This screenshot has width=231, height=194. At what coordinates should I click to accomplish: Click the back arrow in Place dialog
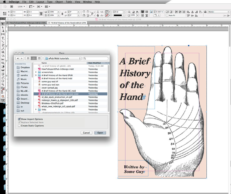pos(18,58)
